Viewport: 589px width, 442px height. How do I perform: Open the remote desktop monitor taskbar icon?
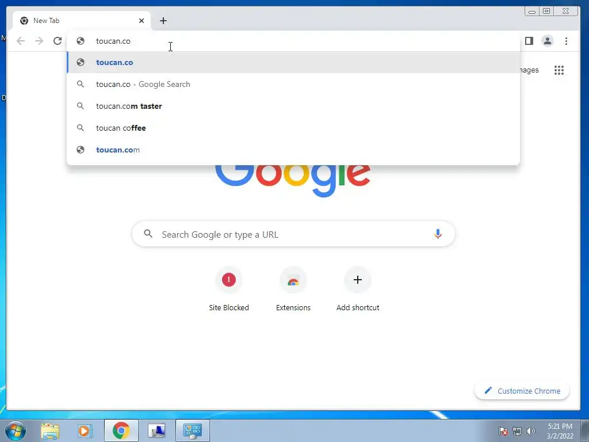[156, 430]
